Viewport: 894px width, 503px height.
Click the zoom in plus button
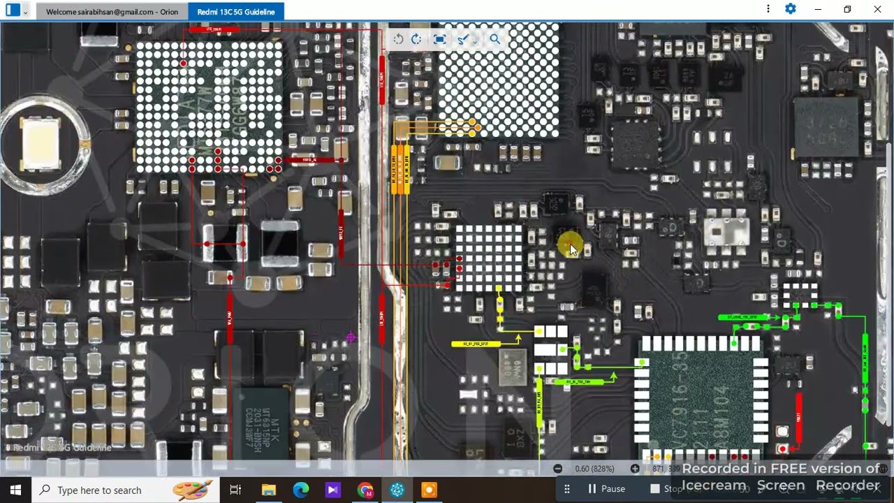pyautogui.click(x=635, y=469)
